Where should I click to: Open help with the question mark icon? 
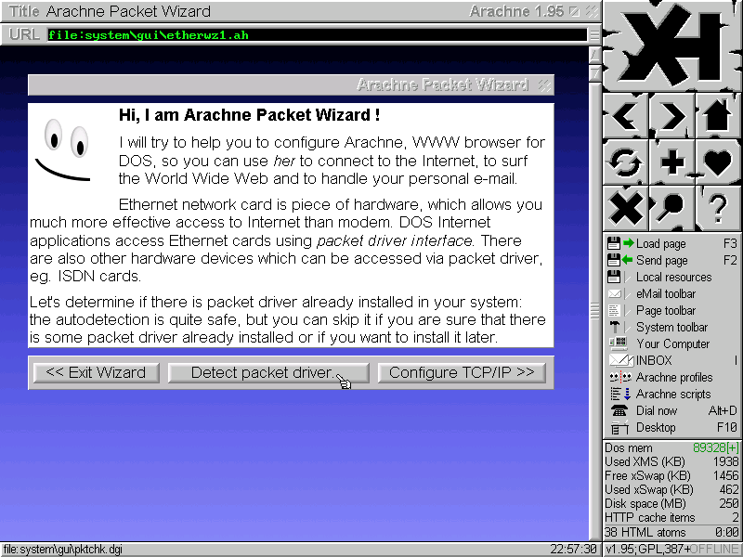[x=718, y=208]
